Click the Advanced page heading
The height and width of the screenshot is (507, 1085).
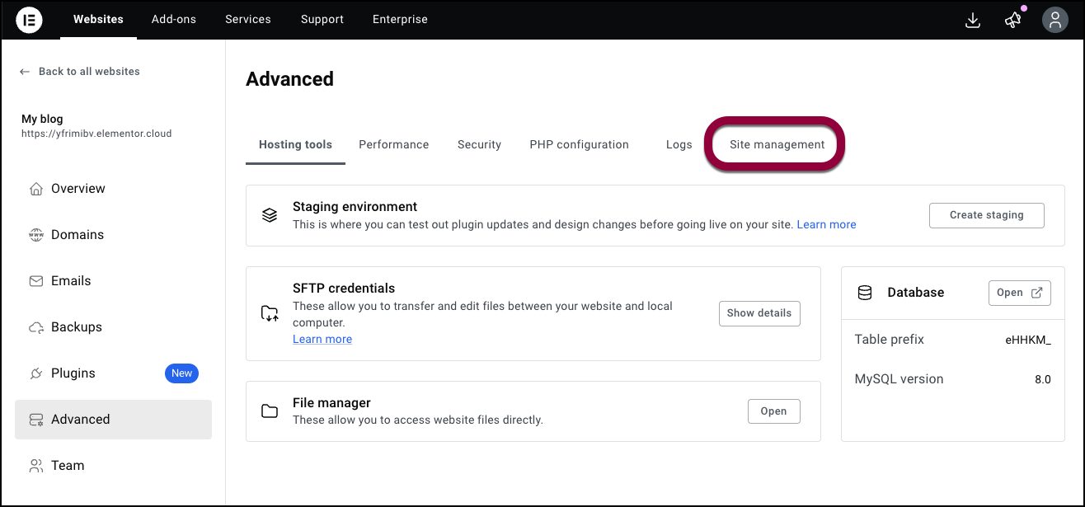point(290,79)
